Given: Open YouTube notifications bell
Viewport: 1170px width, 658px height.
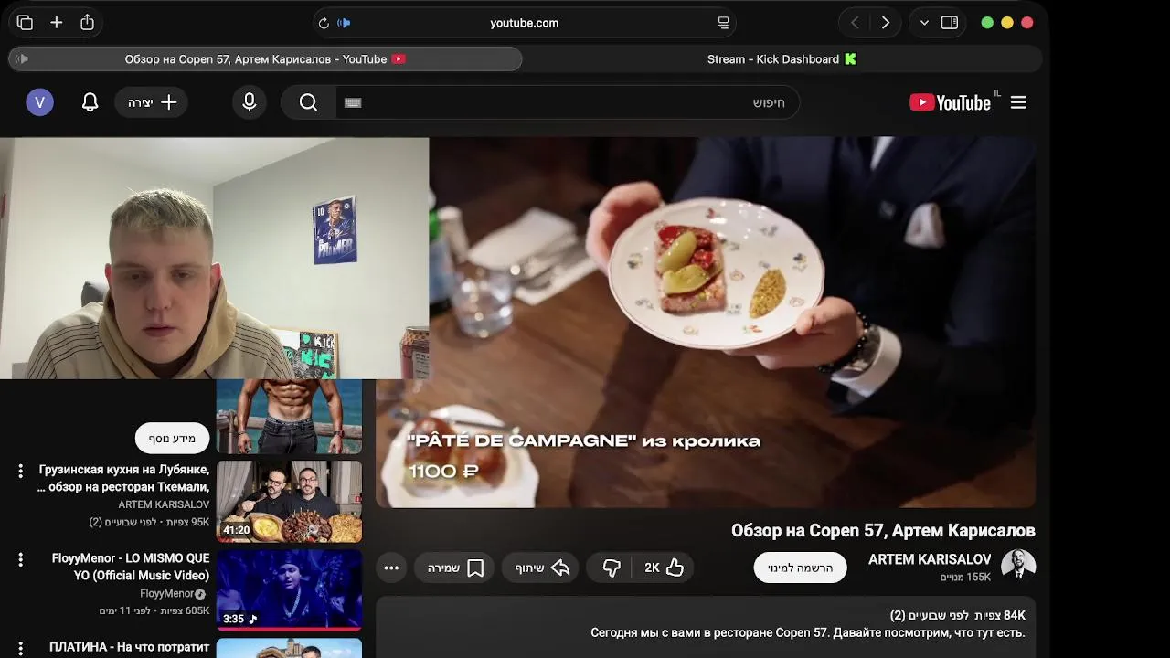Looking at the screenshot, I should click(x=90, y=102).
